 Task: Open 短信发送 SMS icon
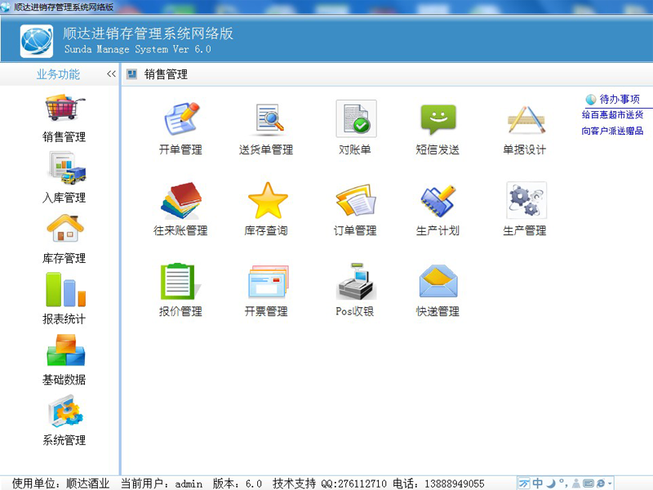coord(438,120)
